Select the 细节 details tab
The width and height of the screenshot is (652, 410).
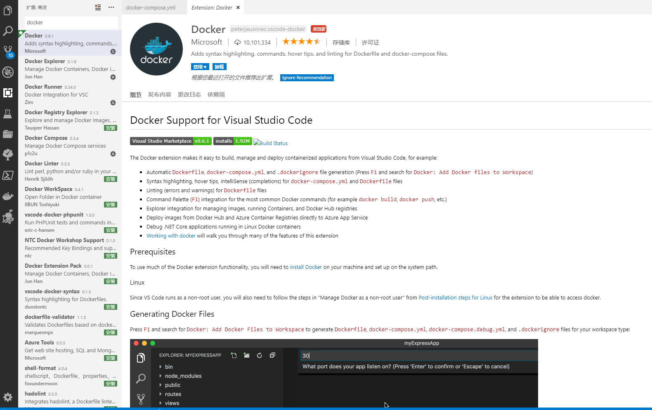[136, 95]
